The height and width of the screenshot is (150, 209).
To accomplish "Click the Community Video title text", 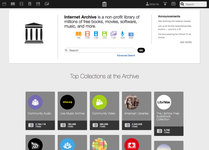I will [104, 113].
